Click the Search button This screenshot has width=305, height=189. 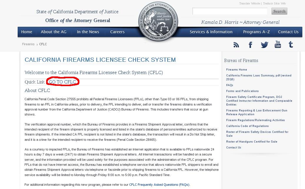(279, 11)
